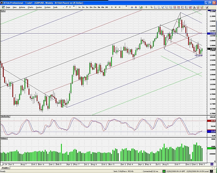Minimize the inner chart document window
Image resolution: width=217 pixels, height=173 pixels.
(64, 7)
